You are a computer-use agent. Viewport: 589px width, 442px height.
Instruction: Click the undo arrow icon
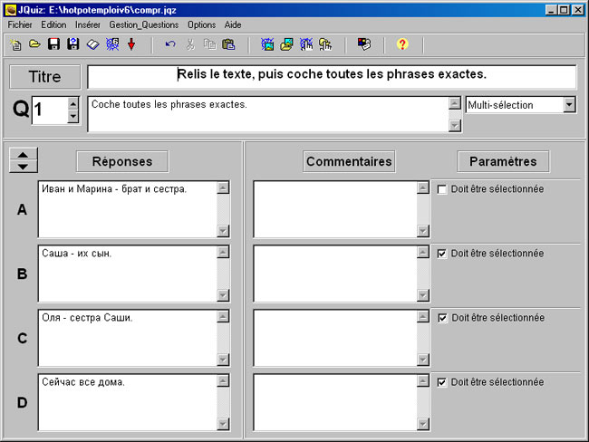(x=170, y=43)
